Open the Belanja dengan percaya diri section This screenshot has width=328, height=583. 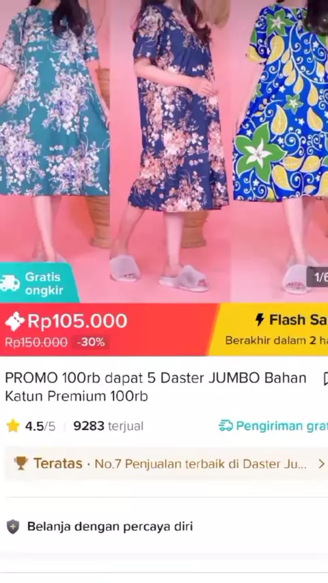pyautogui.click(x=164, y=526)
